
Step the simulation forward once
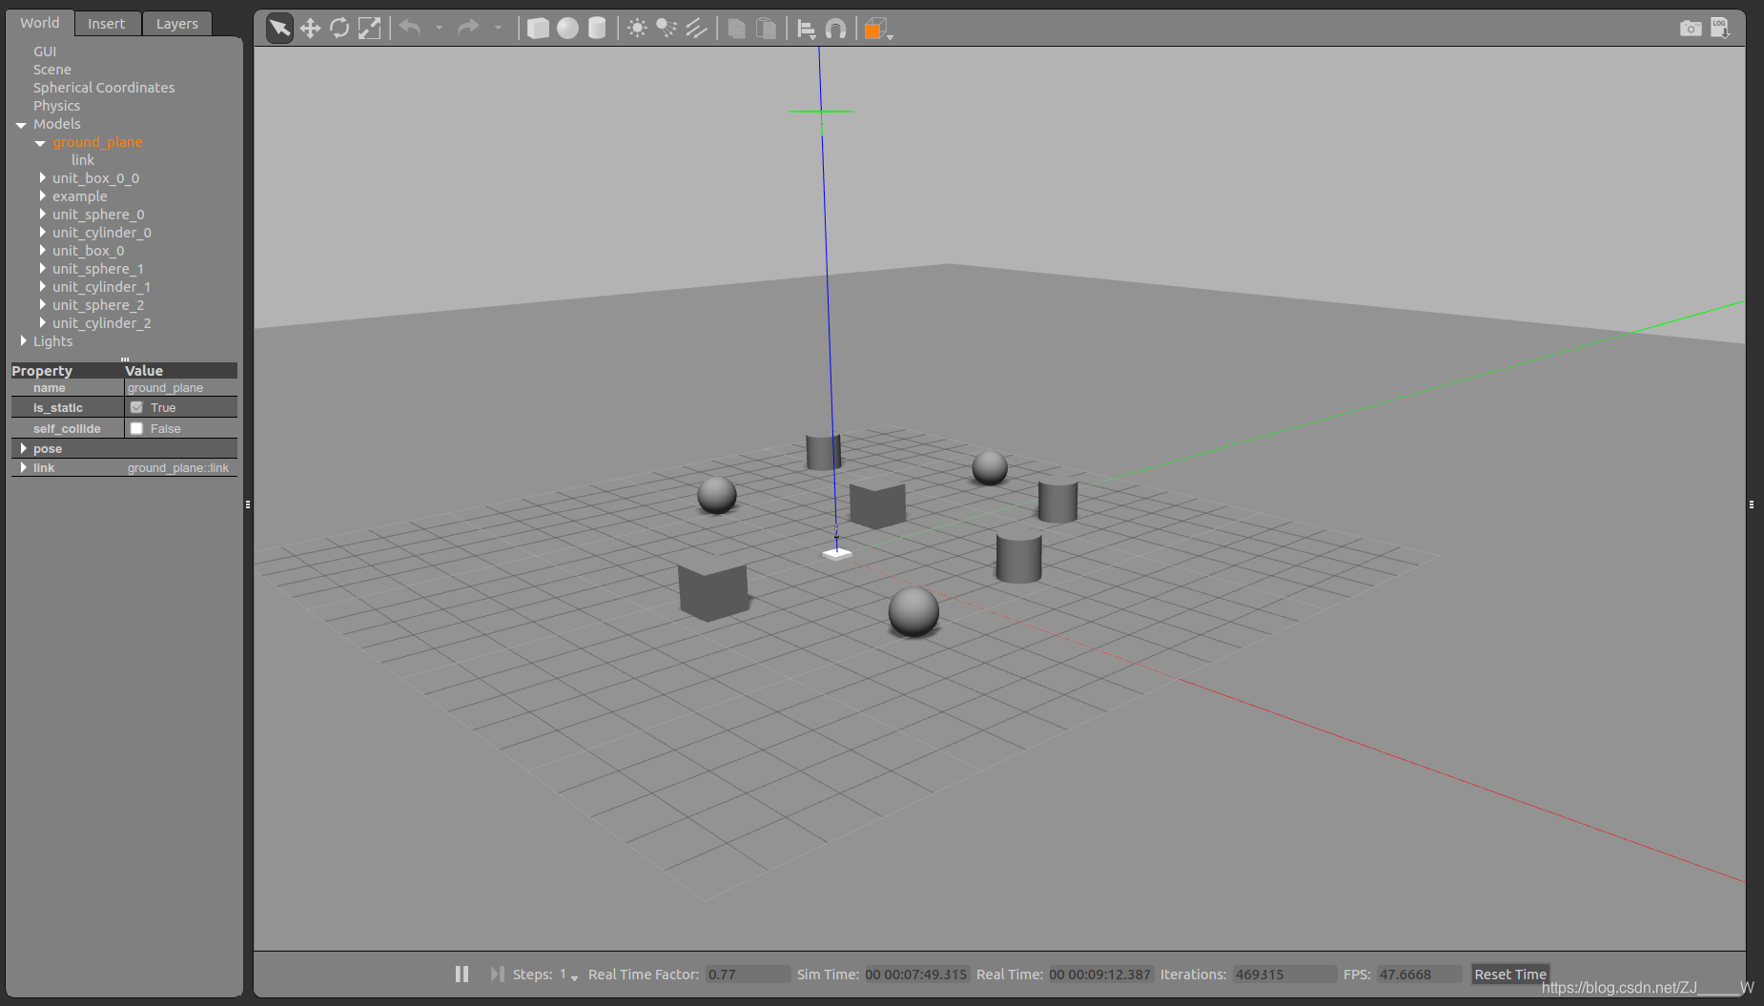(497, 974)
